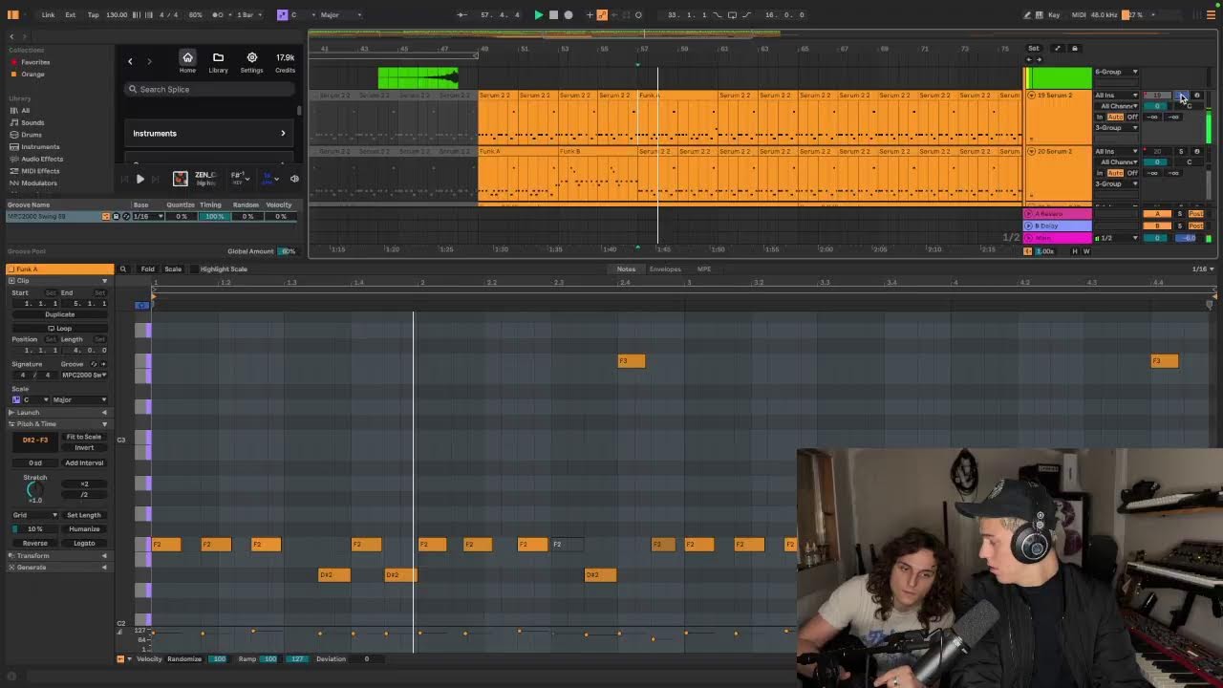The image size is (1223, 688).
Task: Go back in the Splice browser
Action: 130,61
